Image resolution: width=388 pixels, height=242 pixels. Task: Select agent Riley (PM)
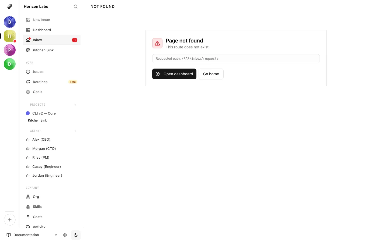(51, 158)
